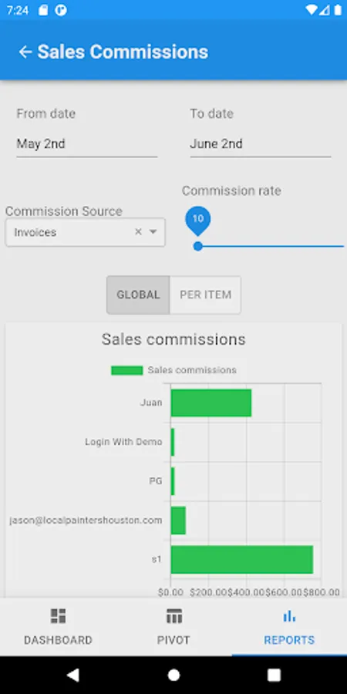This screenshot has height=694, width=347.
Task: Open the Dashboard grid icon
Action: coord(58,615)
